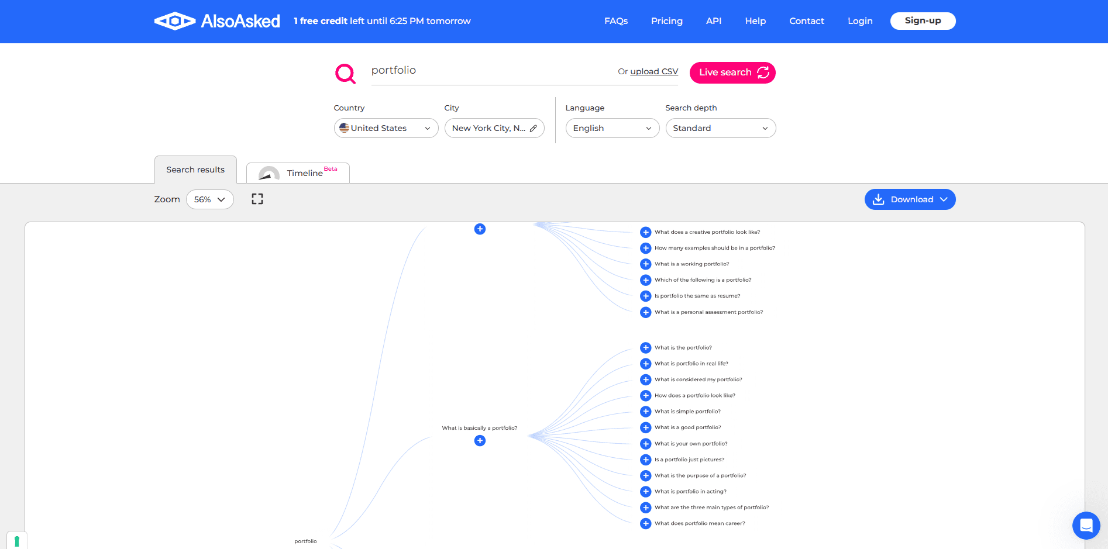The height and width of the screenshot is (549, 1108).
Task: Click the pink magnifier search icon
Action: pyautogui.click(x=345, y=74)
